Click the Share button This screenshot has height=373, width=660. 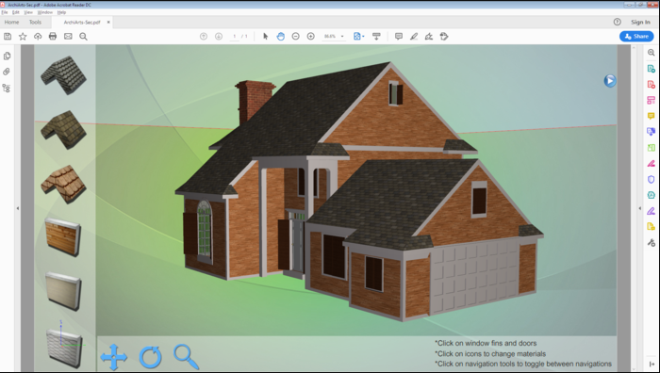(636, 36)
